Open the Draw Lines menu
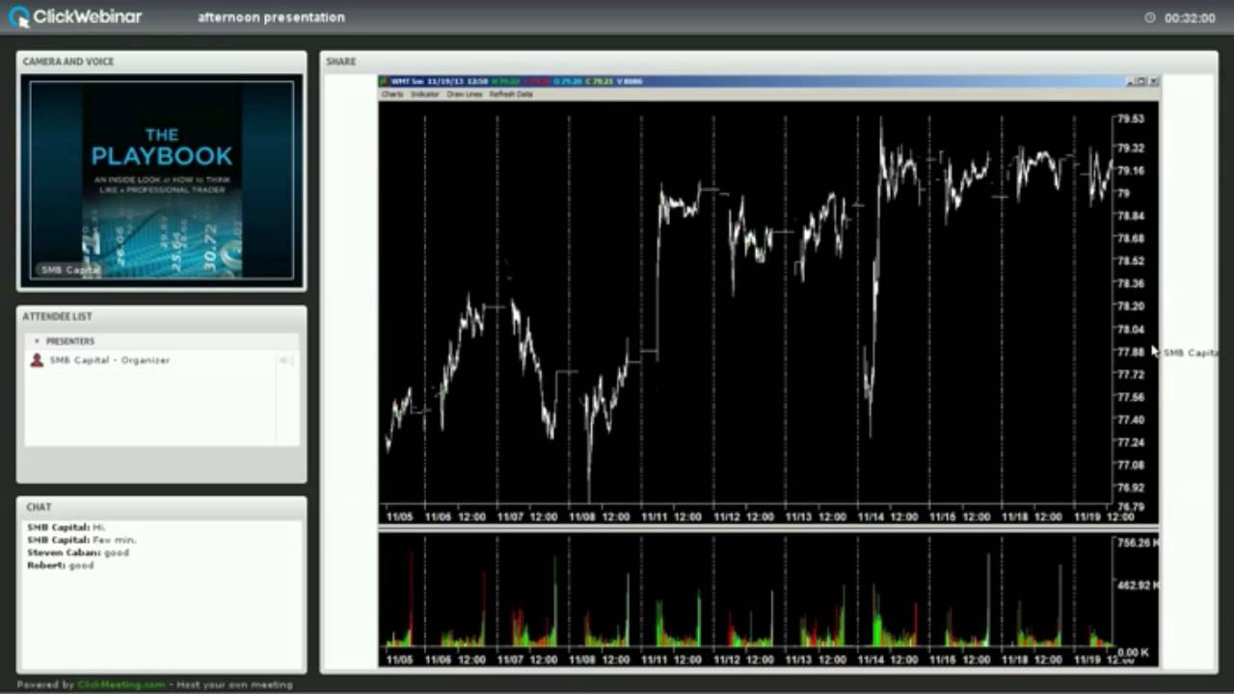 click(x=464, y=94)
